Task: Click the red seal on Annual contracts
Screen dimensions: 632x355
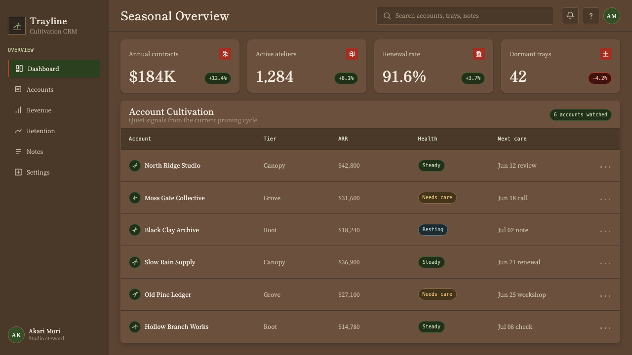Action: click(x=225, y=54)
